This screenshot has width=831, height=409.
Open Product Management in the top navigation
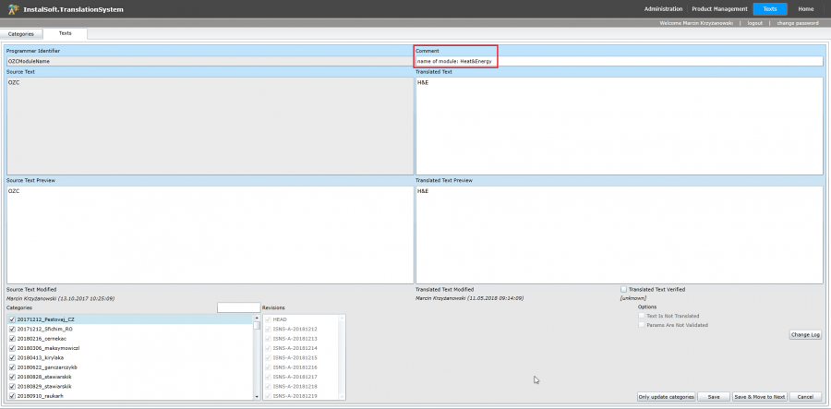tap(719, 9)
